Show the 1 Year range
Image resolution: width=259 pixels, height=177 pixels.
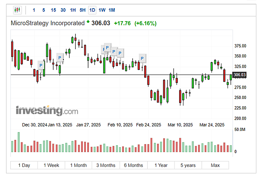161,165
